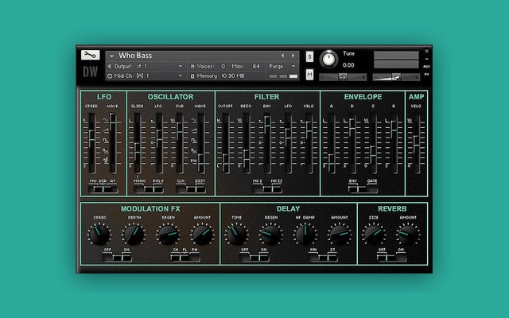Toggle Delay OFF/ON switch

click(x=254, y=258)
